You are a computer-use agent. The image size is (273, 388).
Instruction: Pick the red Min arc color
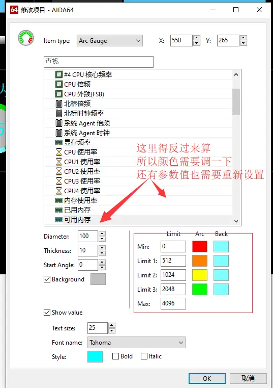[200, 247]
